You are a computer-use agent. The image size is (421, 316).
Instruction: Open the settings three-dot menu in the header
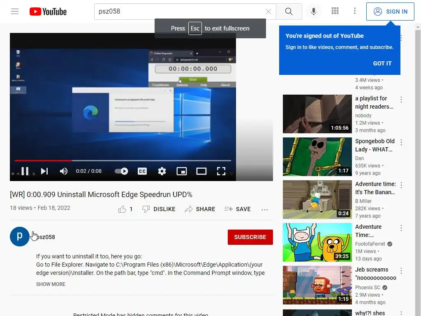click(355, 11)
